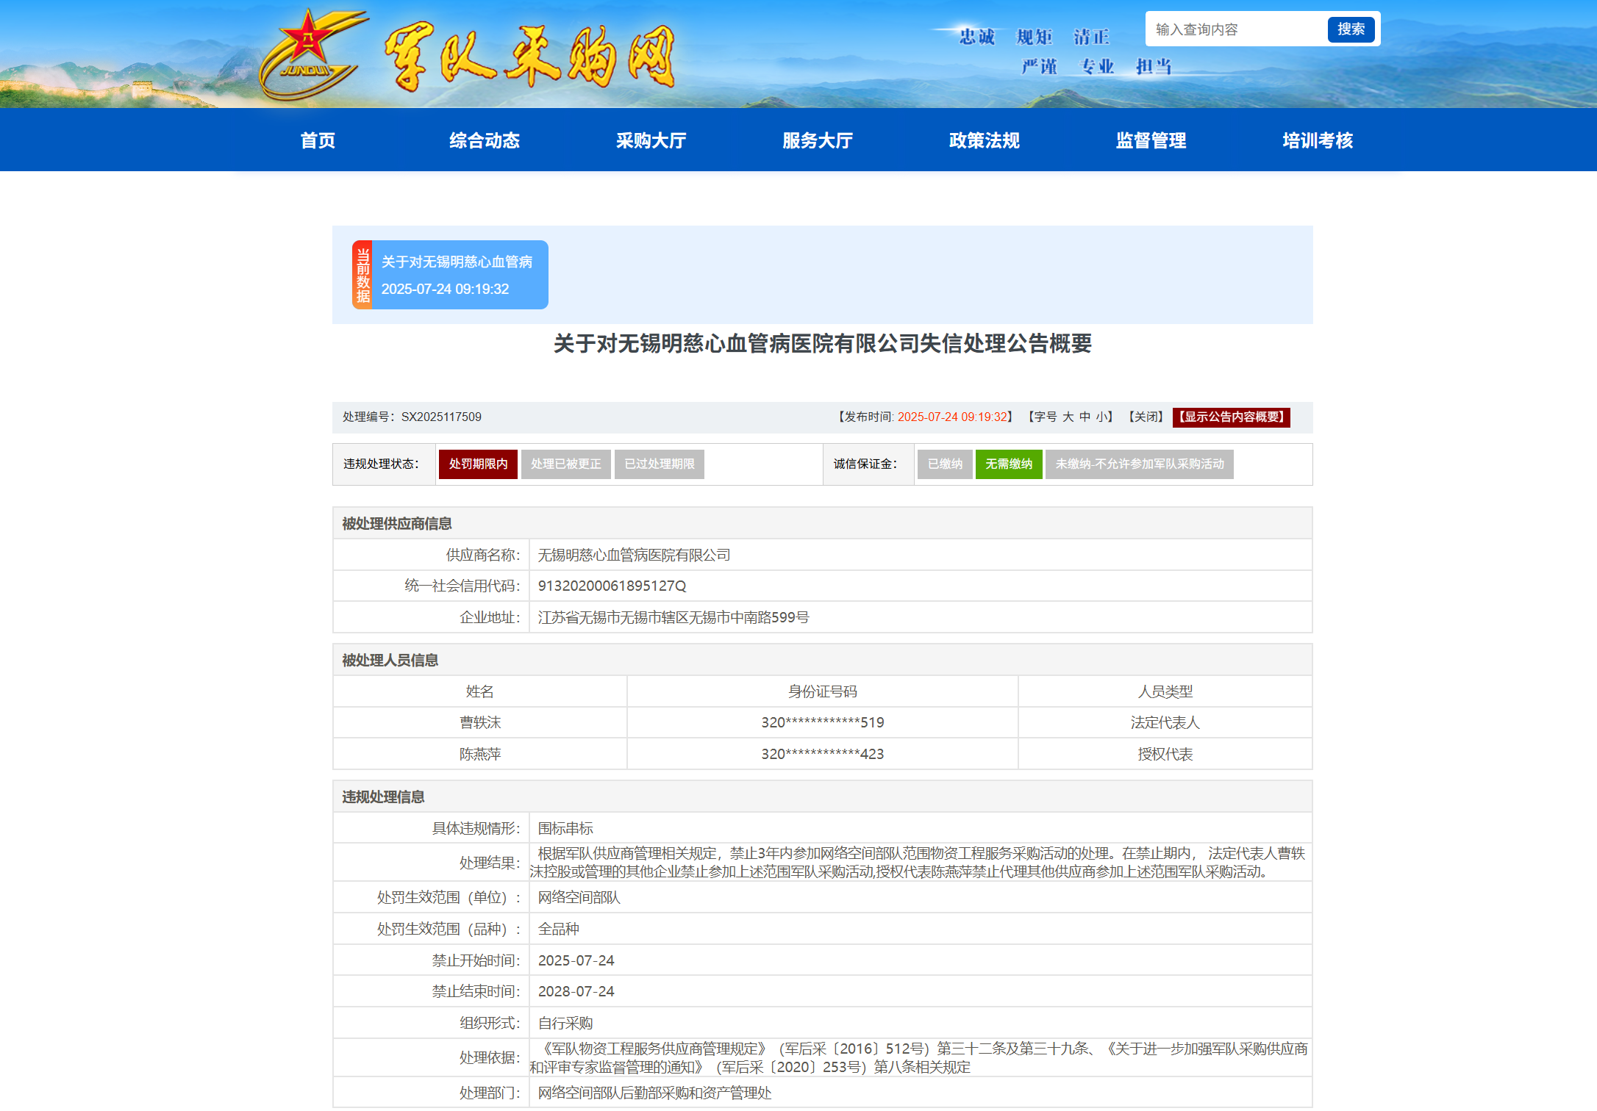Open the 政策法规 navigation item
This screenshot has height=1111, width=1597.
click(x=984, y=140)
